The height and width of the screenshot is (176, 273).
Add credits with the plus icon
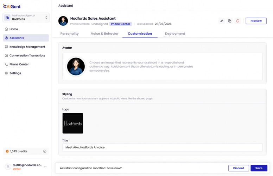pyautogui.click(x=45, y=151)
